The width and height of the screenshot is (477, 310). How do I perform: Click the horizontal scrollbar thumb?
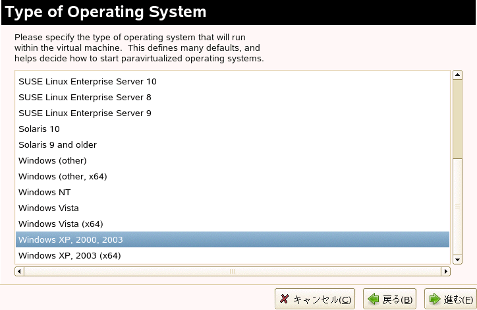[233, 271]
